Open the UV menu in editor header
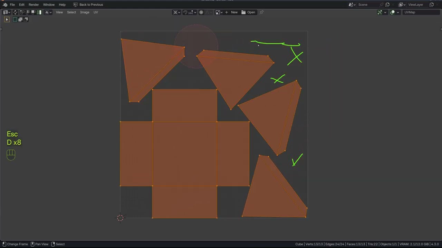 (x=96, y=12)
